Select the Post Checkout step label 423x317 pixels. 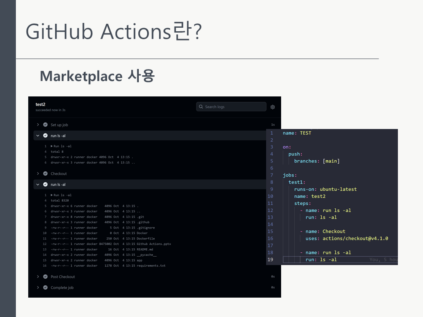coord(63,277)
